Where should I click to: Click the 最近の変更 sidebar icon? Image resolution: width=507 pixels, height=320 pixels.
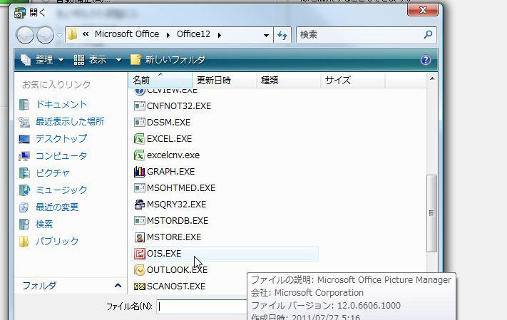click(x=24, y=207)
